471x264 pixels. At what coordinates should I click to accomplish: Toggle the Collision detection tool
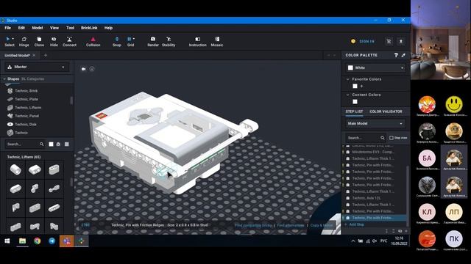[x=93, y=42]
